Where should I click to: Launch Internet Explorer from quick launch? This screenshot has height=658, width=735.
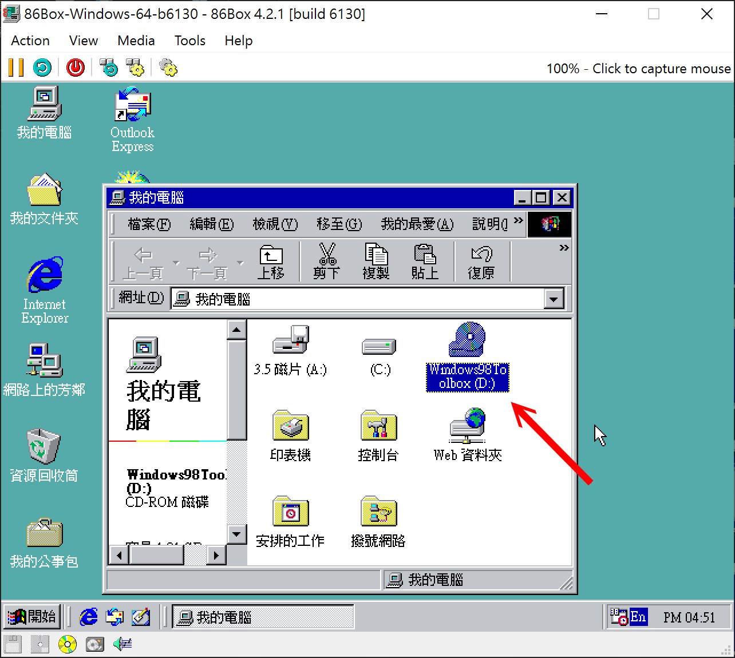89,617
